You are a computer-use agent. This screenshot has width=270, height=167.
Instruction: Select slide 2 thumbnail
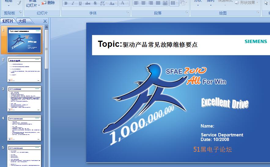[24, 69]
